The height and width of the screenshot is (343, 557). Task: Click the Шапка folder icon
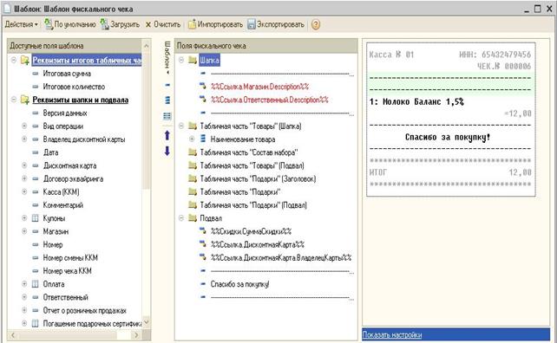193,60
